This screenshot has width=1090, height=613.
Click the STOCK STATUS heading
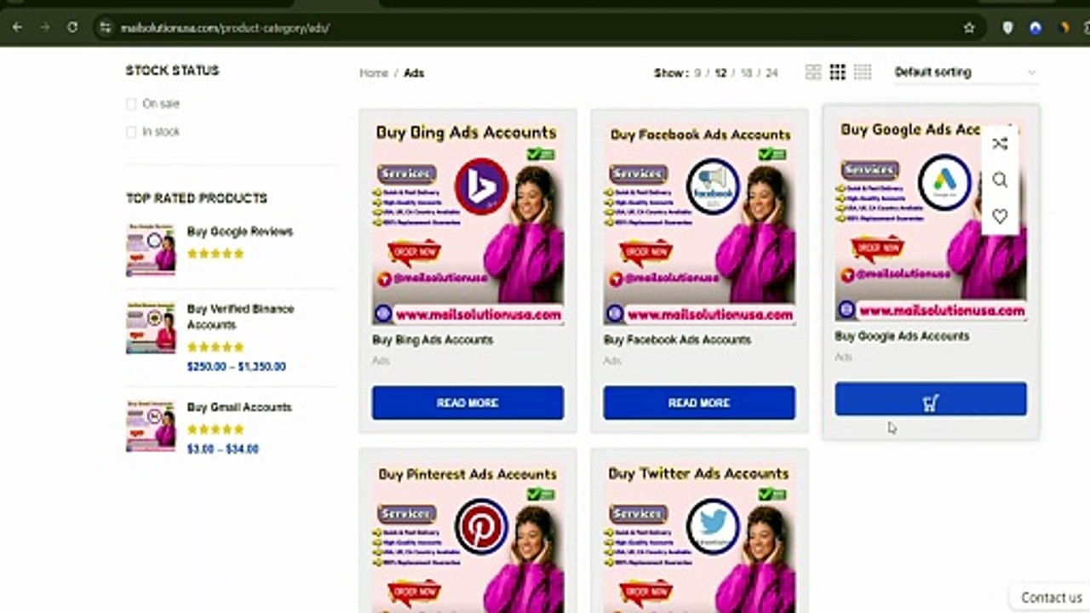[x=173, y=71]
